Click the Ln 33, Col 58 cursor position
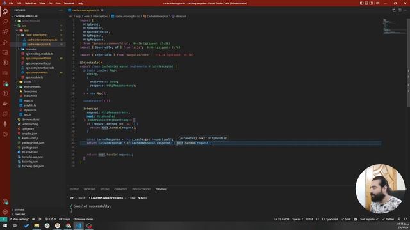The width and height of the screenshot is (410, 230). [282, 219]
